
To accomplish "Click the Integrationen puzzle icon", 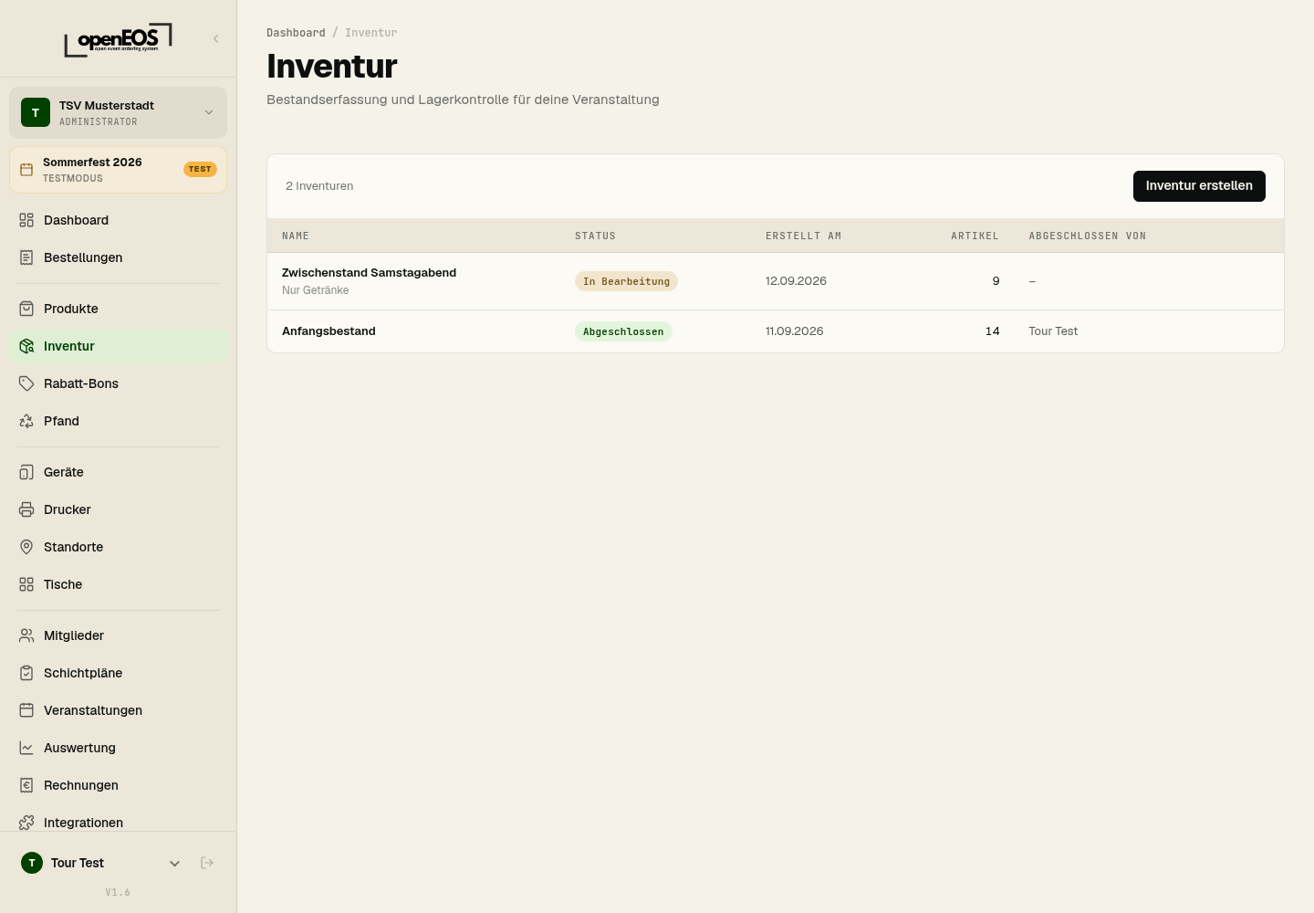I will tap(26, 823).
